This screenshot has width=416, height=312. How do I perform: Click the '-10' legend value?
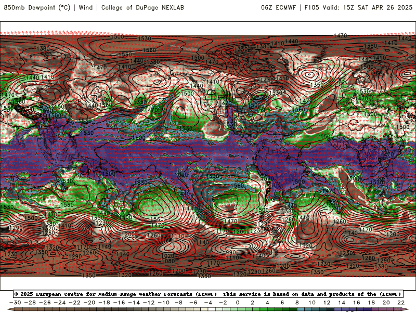click(x=164, y=303)
